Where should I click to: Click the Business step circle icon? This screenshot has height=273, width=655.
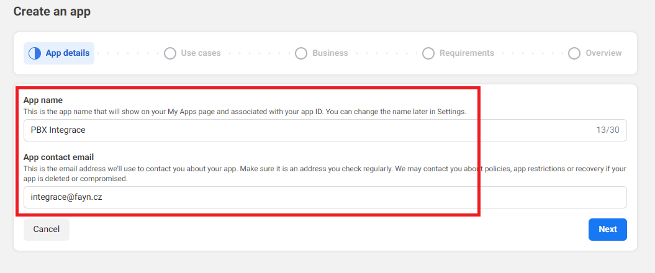[x=301, y=53]
